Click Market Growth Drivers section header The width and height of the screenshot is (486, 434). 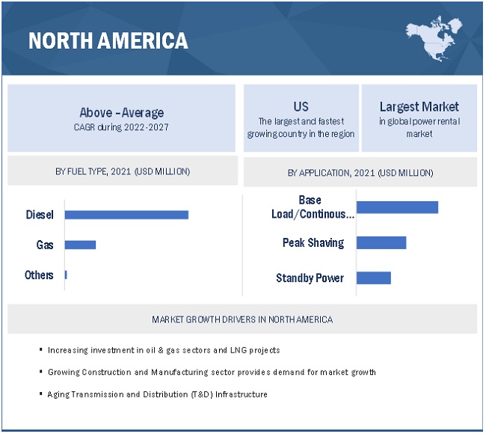(x=242, y=320)
